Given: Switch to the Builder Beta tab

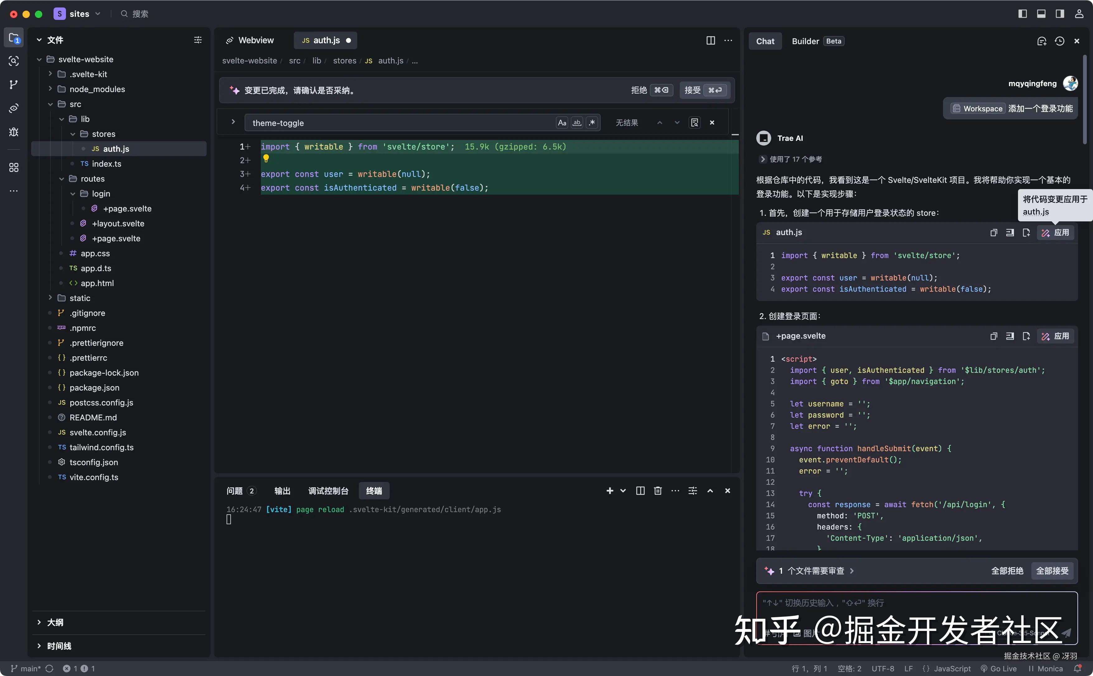Looking at the screenshot, I should (x=806, y=41).
